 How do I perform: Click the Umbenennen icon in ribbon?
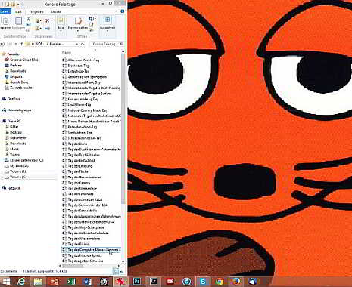pos(48,29)
